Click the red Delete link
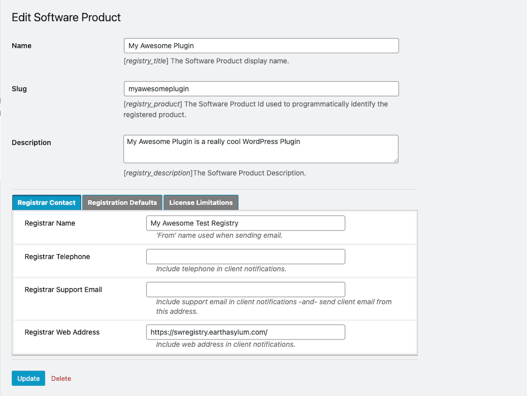This screenshot has height=396, width=527. pos(61,379)
